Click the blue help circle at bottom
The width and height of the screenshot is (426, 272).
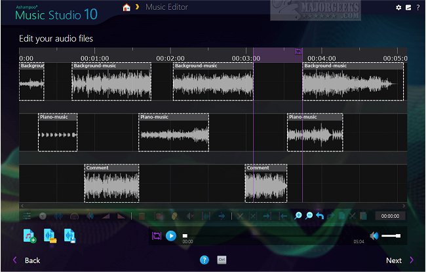(x=204, y=260)
